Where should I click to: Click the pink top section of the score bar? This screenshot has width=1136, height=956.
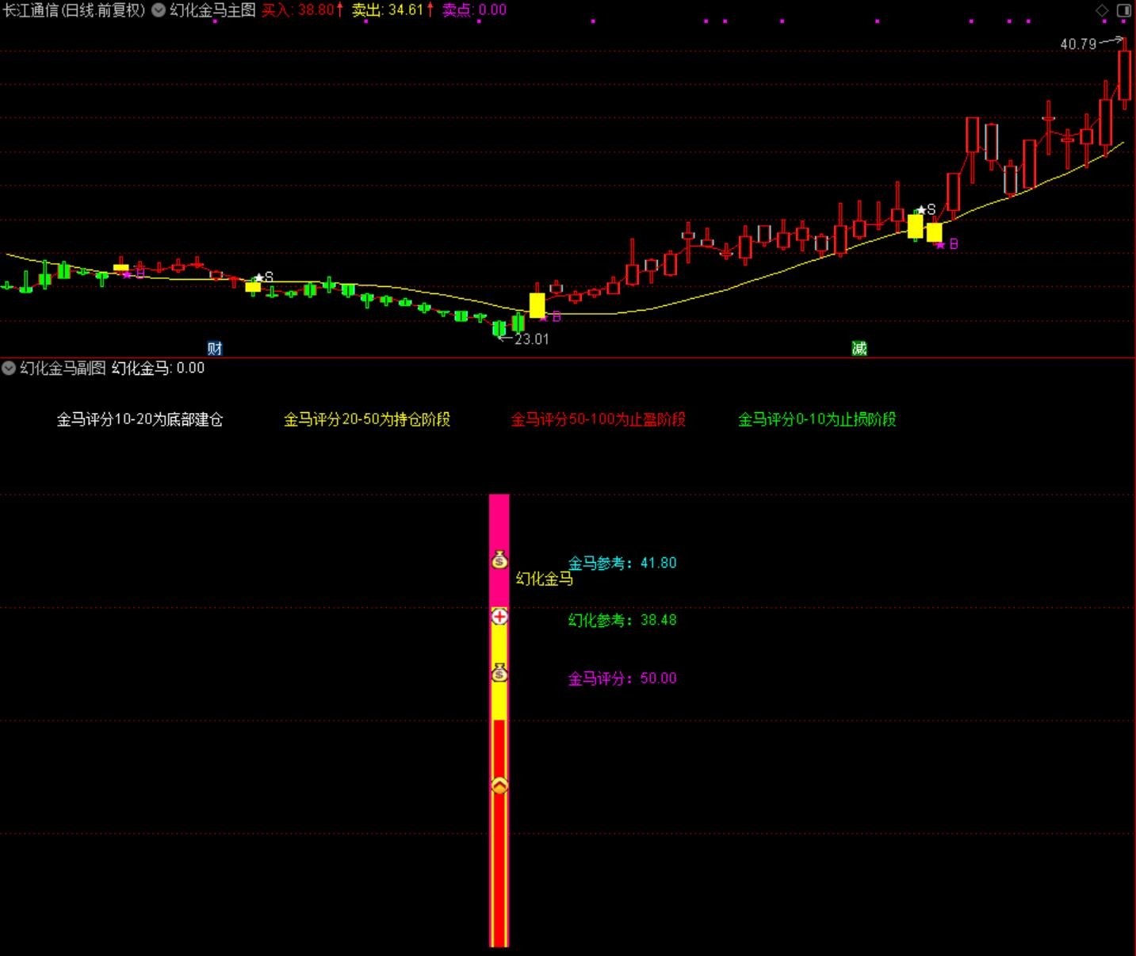(x=499, y=551)
